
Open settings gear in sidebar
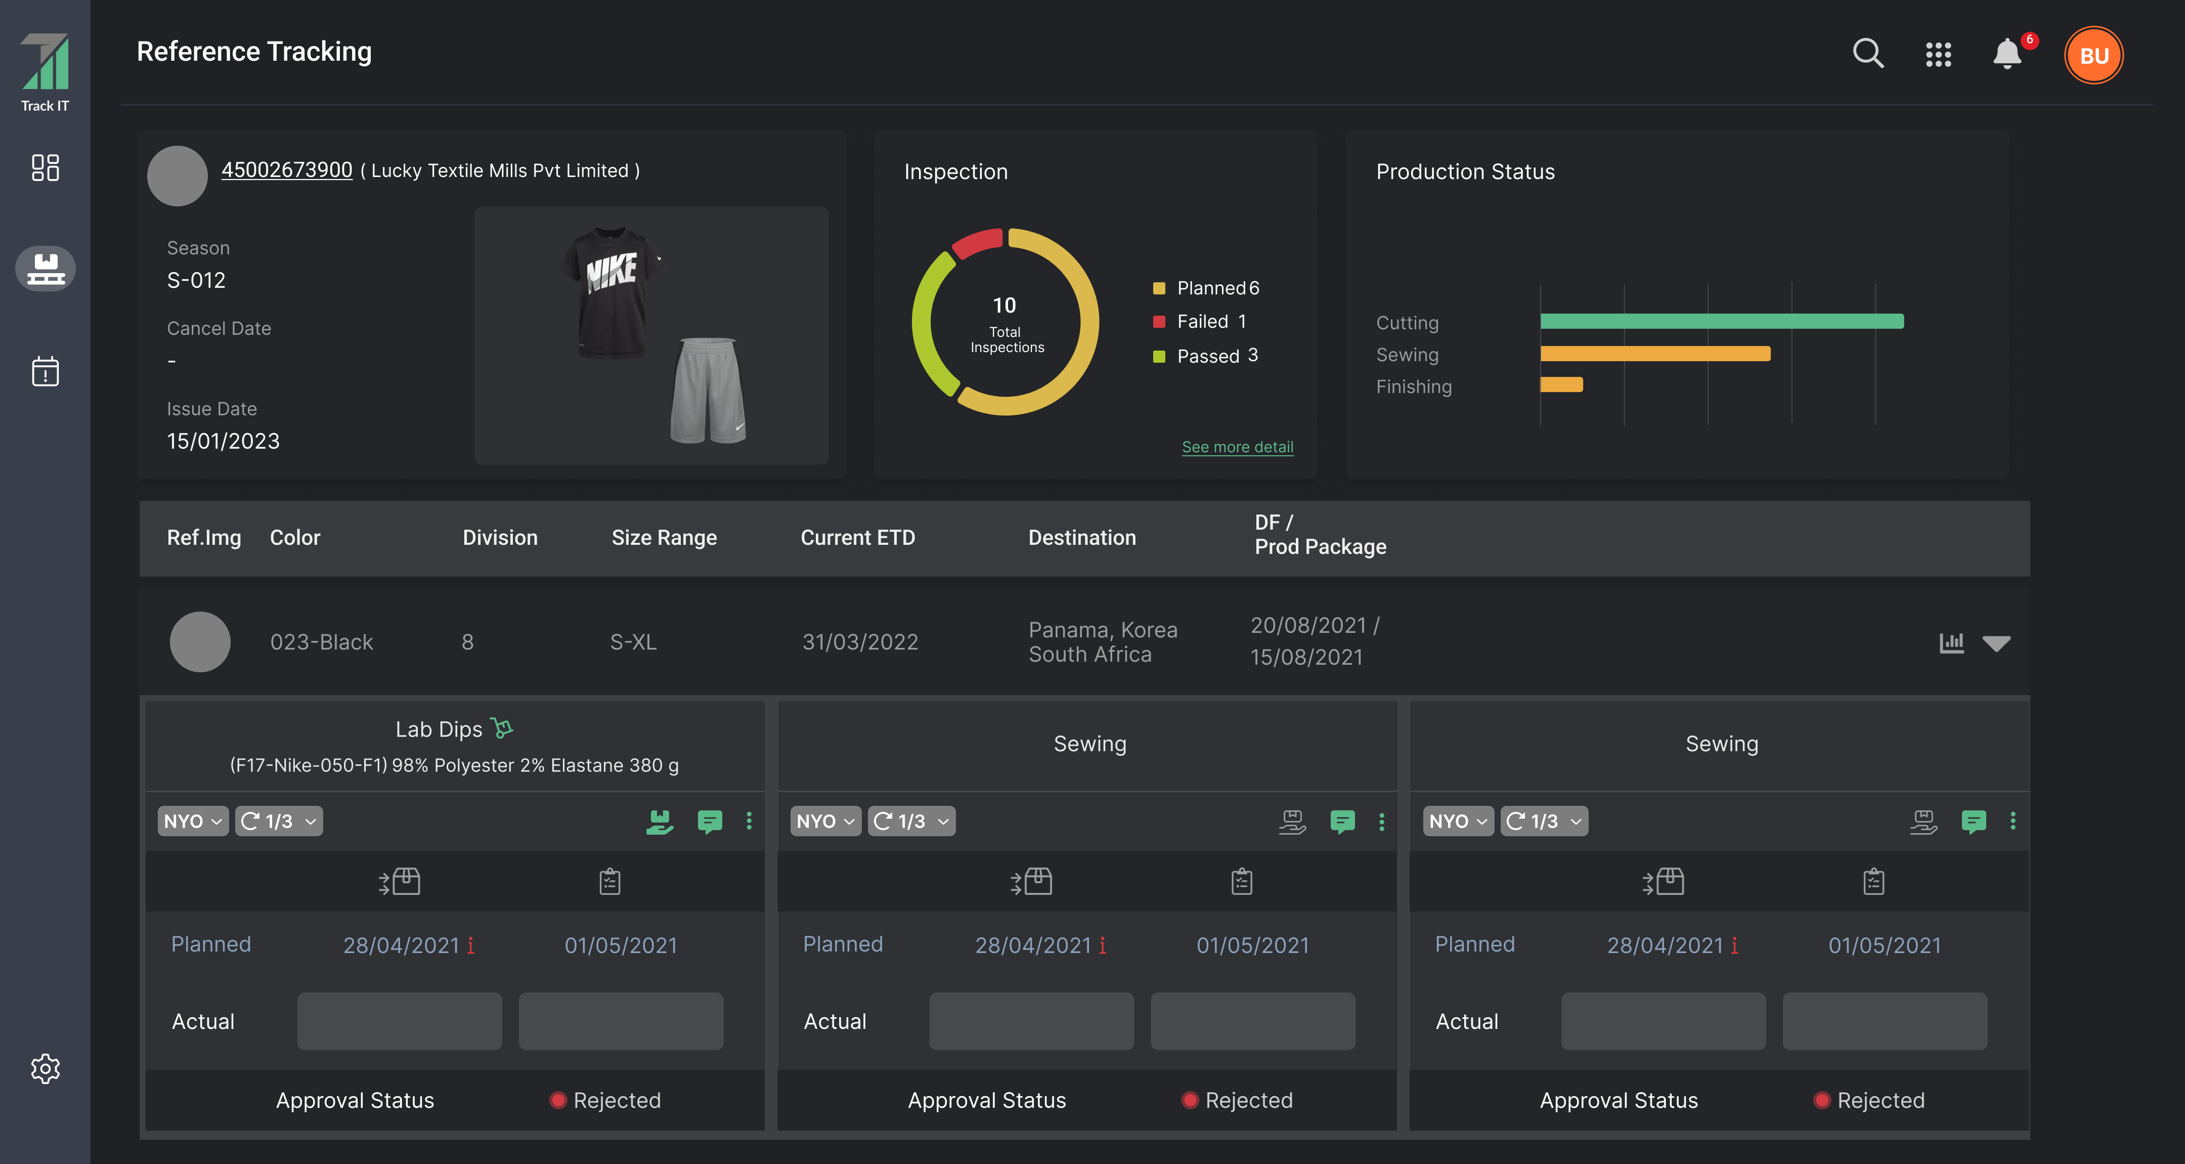[45, 1068]
